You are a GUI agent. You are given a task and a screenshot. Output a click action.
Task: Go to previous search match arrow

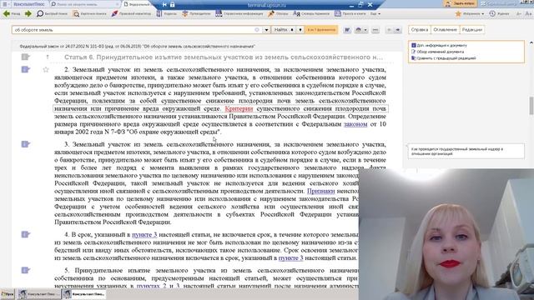pos(389,30)
